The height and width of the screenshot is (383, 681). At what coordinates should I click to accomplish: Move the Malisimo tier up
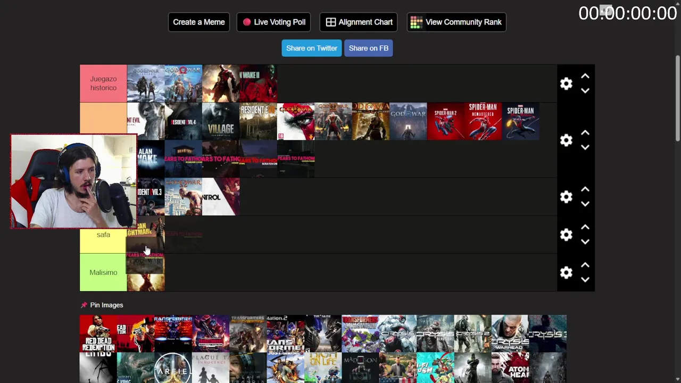(585, 265)
